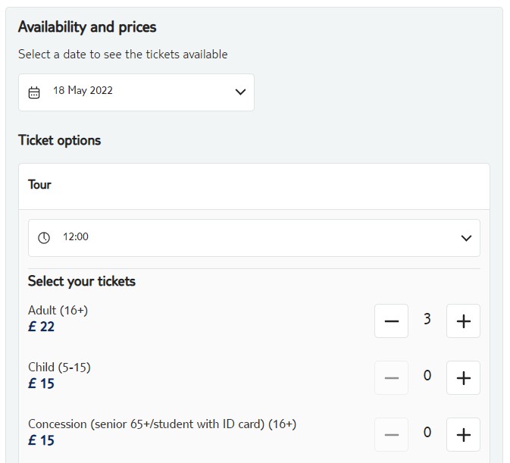This screenshot has height=463, width=510.
Task: Click the Adult (16+) label
Action: coord(58,310)
